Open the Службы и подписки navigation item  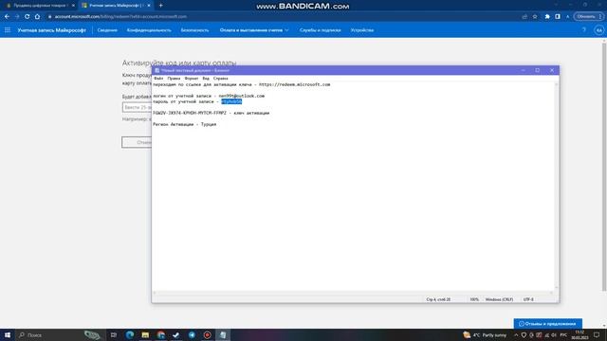tap(321, 30)
